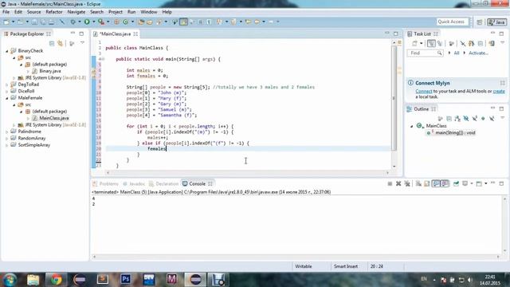Click Pin Console green icon

456,184
